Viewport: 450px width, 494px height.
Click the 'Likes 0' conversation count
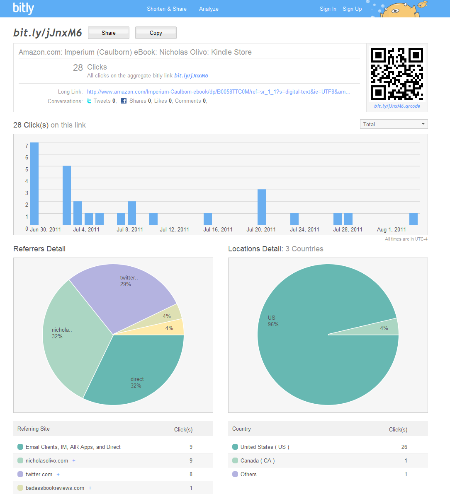coord(163,101)
